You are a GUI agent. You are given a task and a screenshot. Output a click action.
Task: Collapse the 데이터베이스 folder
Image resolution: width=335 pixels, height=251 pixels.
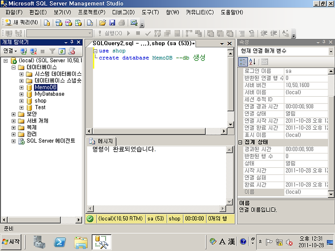click(x=13, y=67)
